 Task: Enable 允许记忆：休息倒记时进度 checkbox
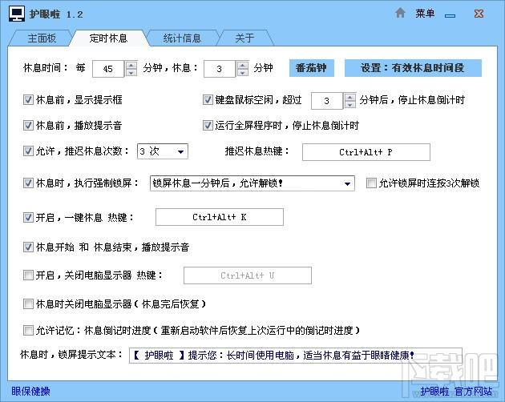coord(28,330)
